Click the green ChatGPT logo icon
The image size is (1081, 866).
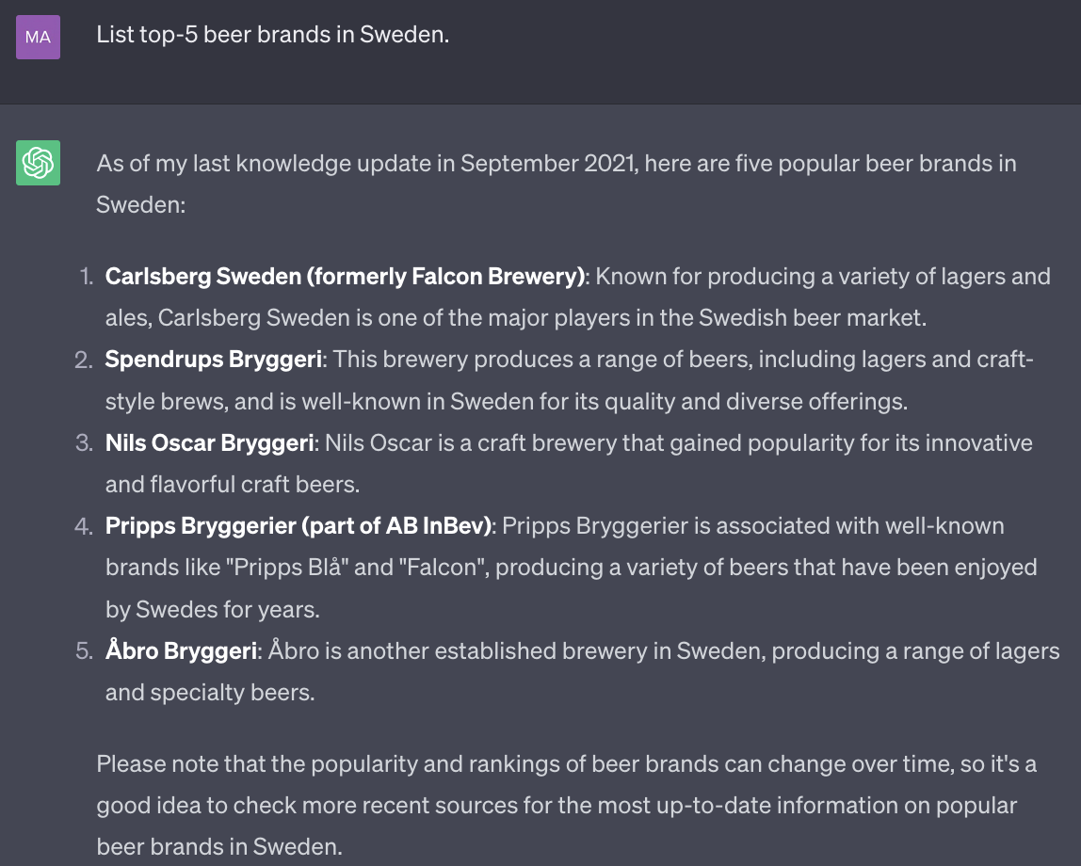coord(38,163)
